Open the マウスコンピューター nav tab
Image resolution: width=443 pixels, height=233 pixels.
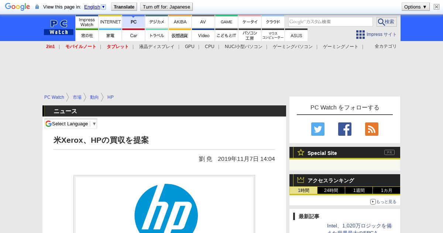(273, 35)
